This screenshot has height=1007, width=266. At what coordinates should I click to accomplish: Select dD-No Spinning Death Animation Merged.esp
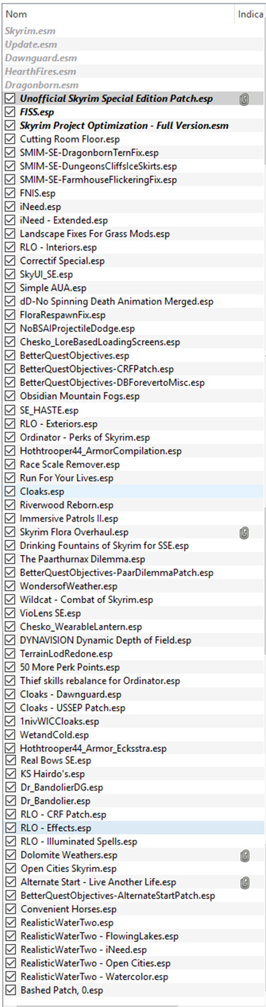(117, 301)
